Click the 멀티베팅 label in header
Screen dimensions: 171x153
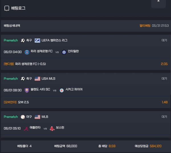(145, 26)
